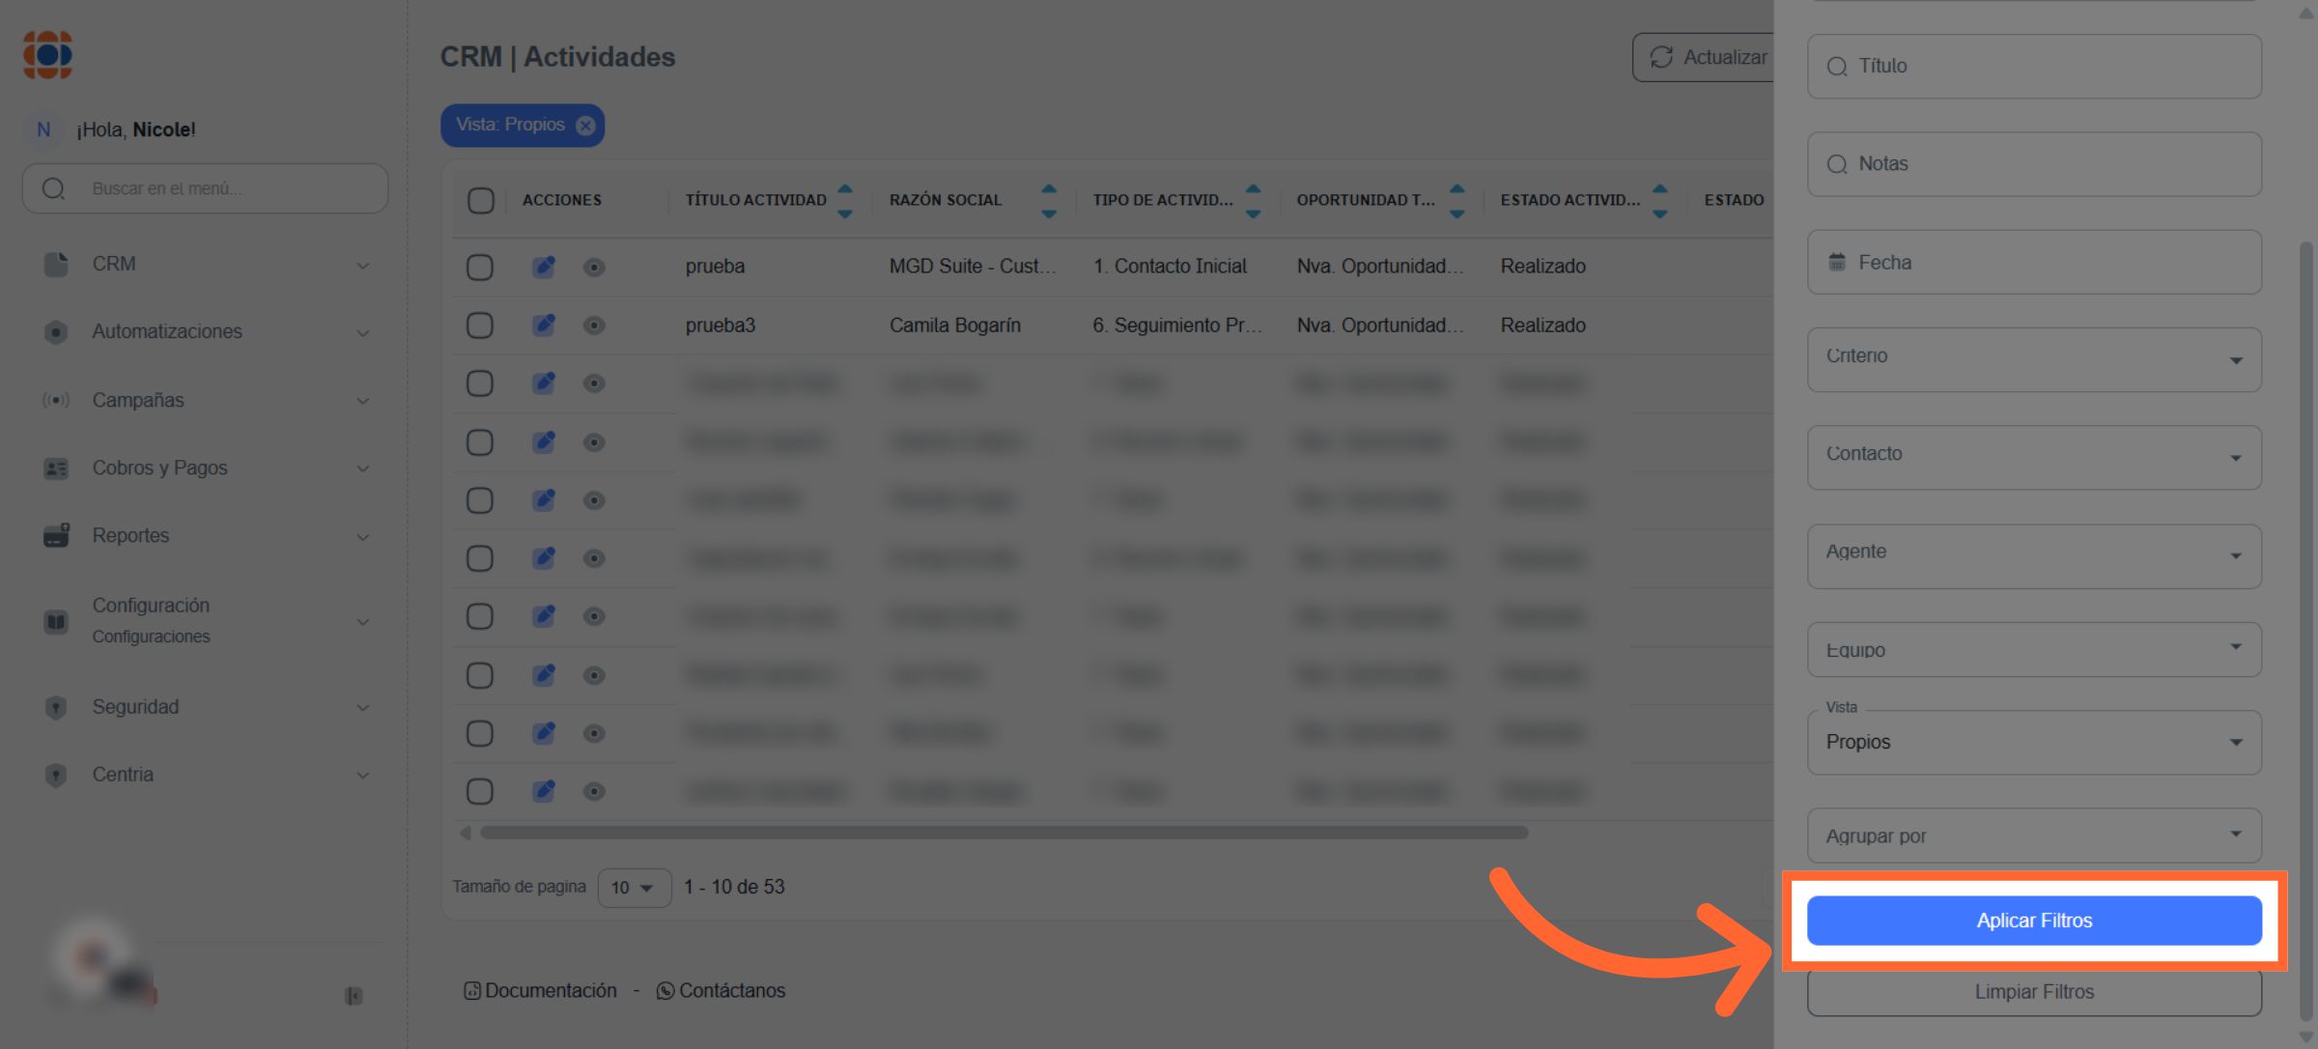Open the Vista Propios dropdown

click(2033, 743)
